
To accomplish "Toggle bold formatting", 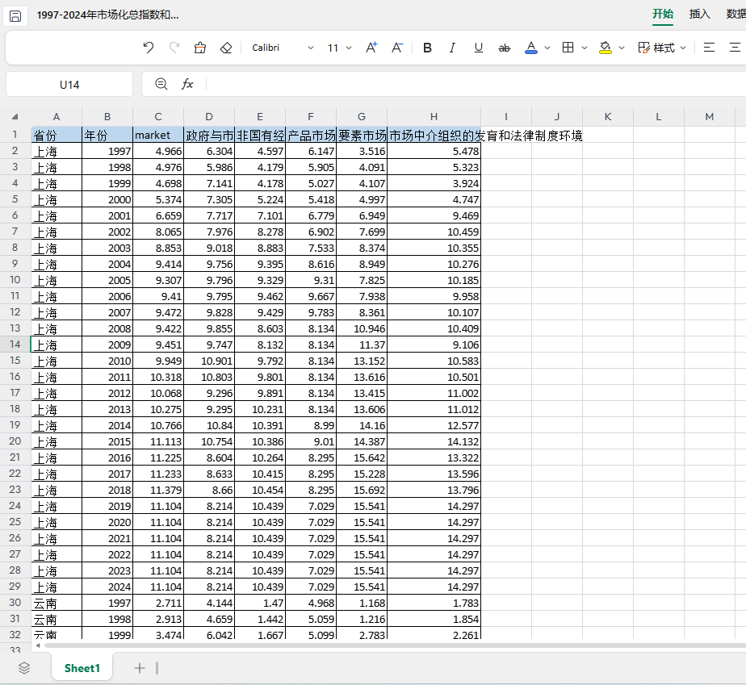I will click(x=427, y=48).
